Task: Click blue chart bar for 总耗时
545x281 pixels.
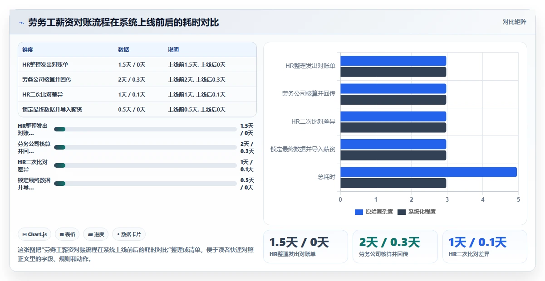Action: [x=429, y=172]
